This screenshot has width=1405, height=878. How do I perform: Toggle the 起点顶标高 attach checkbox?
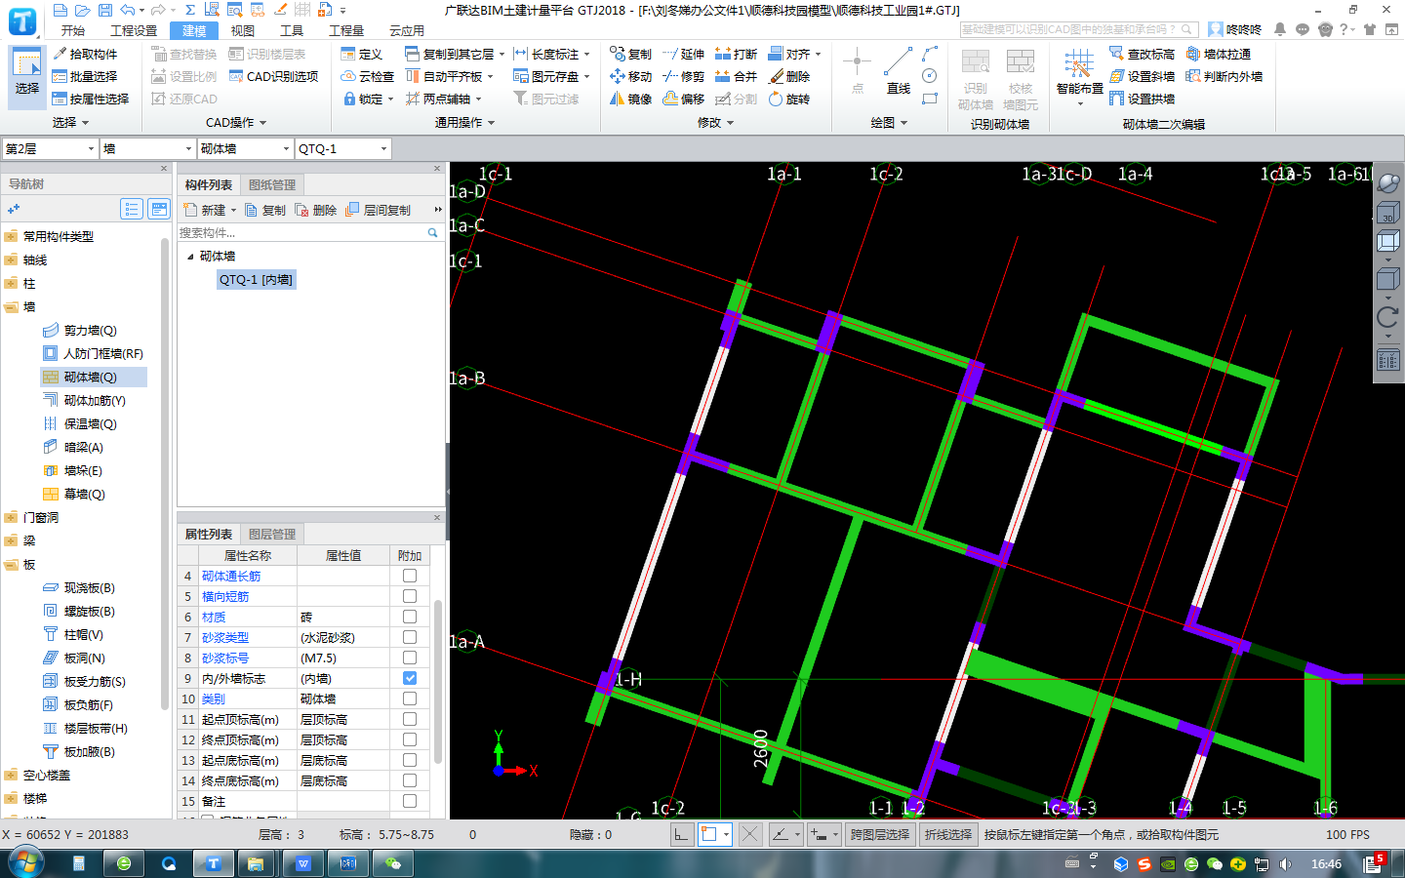click(410, 719)
